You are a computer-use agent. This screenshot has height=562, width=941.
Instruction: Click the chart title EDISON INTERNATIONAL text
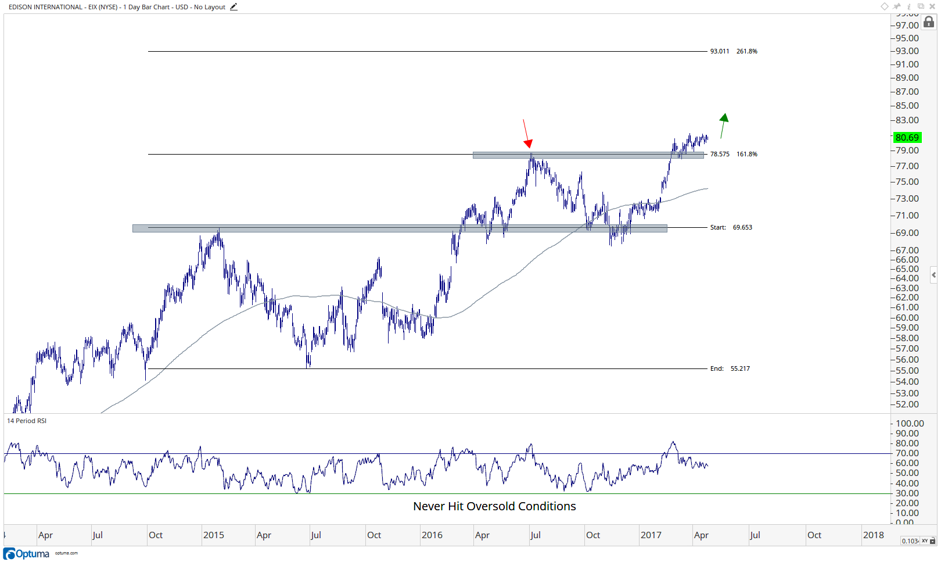[45, 7]
